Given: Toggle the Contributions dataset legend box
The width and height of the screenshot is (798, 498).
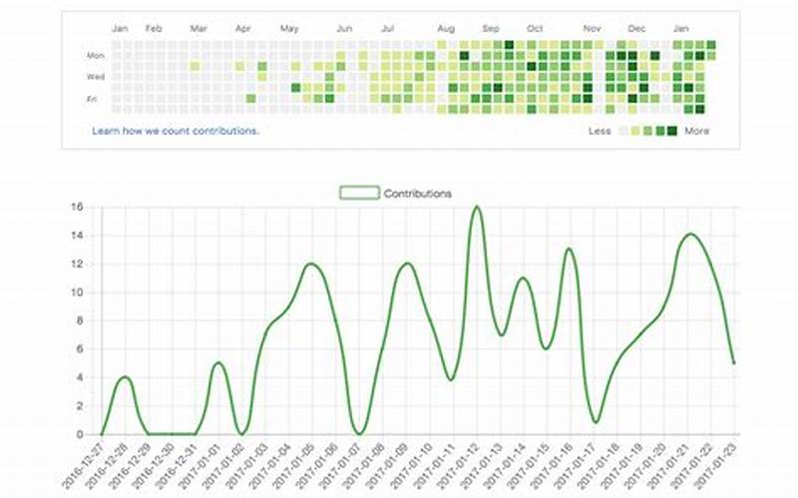Looking at the screenshot, I should click(x=359, y=193).
